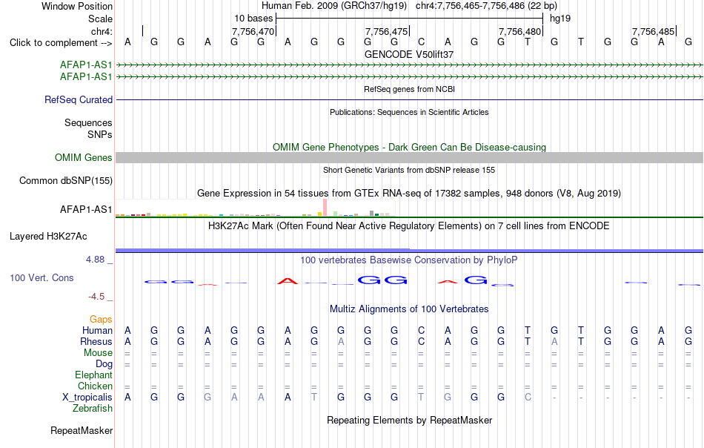Click the Common dbSNP(155) label
The image size is (704, 448).
(65, 181)
